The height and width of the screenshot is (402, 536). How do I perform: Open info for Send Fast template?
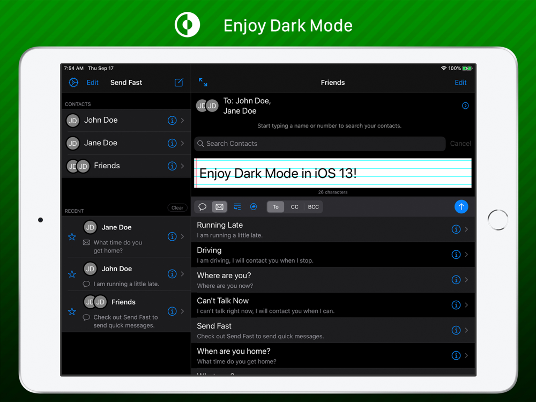[x=456, y=330]
